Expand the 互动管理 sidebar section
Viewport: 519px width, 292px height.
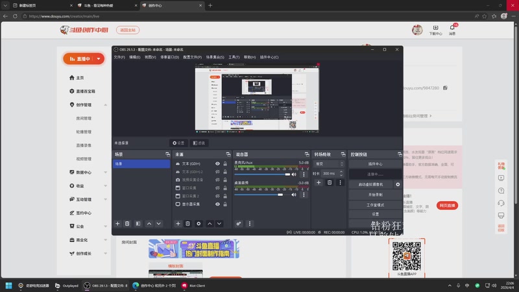pyautogui.click(x=106, y=200)
